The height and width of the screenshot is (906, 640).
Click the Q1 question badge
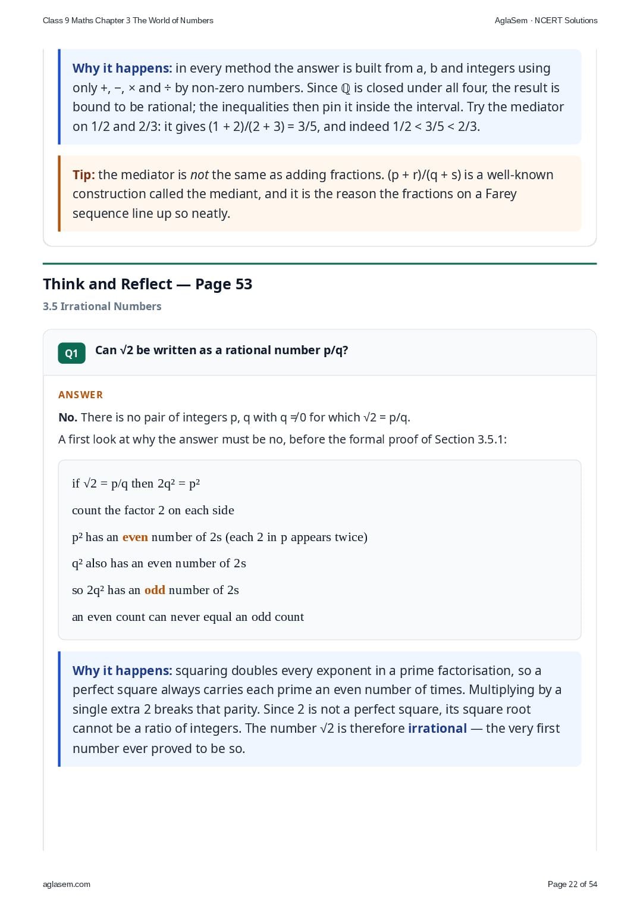[x=71, y=353]
